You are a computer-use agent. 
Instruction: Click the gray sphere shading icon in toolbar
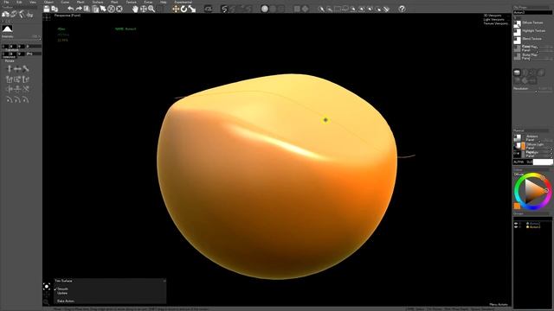tap(264, 10)
